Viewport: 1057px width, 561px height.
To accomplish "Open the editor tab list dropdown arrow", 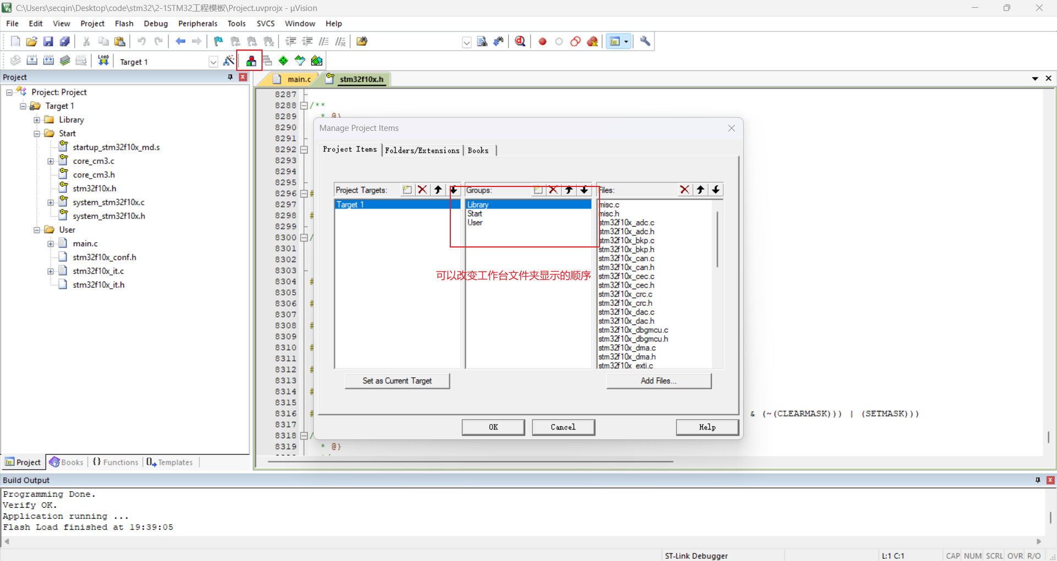I will tap(1035, 79).
